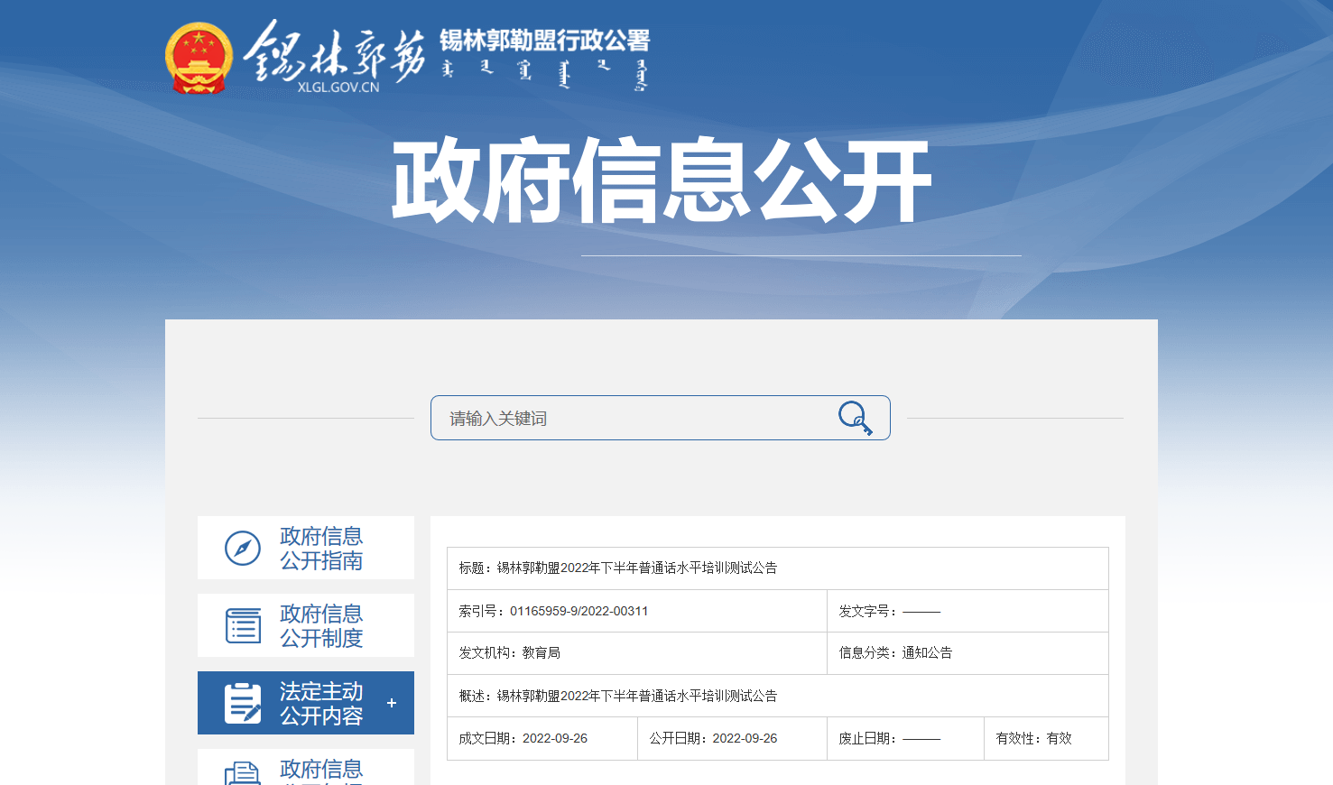Click the Mongolian script header text

click(545, 74)
